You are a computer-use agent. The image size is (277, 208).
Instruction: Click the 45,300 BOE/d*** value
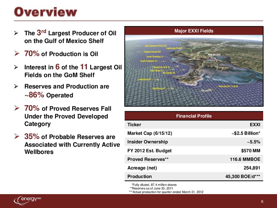pyautogui.click(x=243, y=176)
